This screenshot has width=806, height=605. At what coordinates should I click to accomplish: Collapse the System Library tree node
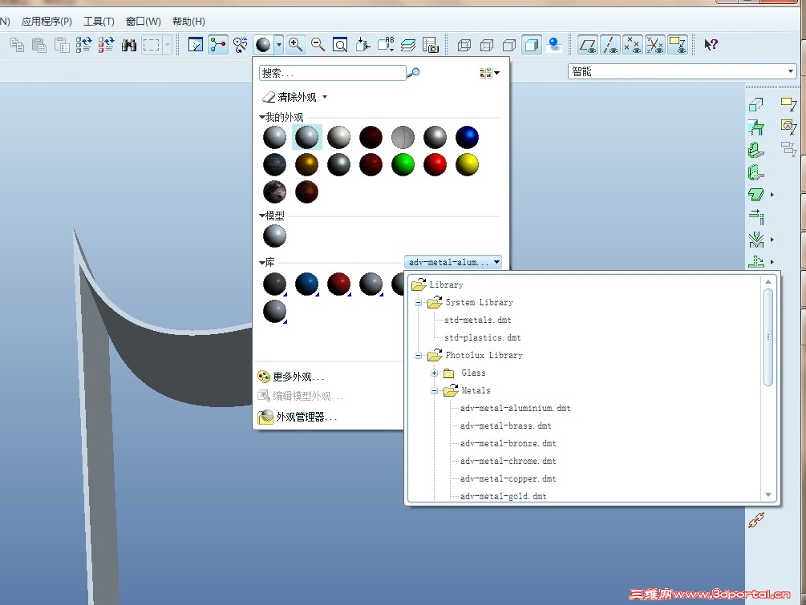pyautogui.click(x=418, y=303)
